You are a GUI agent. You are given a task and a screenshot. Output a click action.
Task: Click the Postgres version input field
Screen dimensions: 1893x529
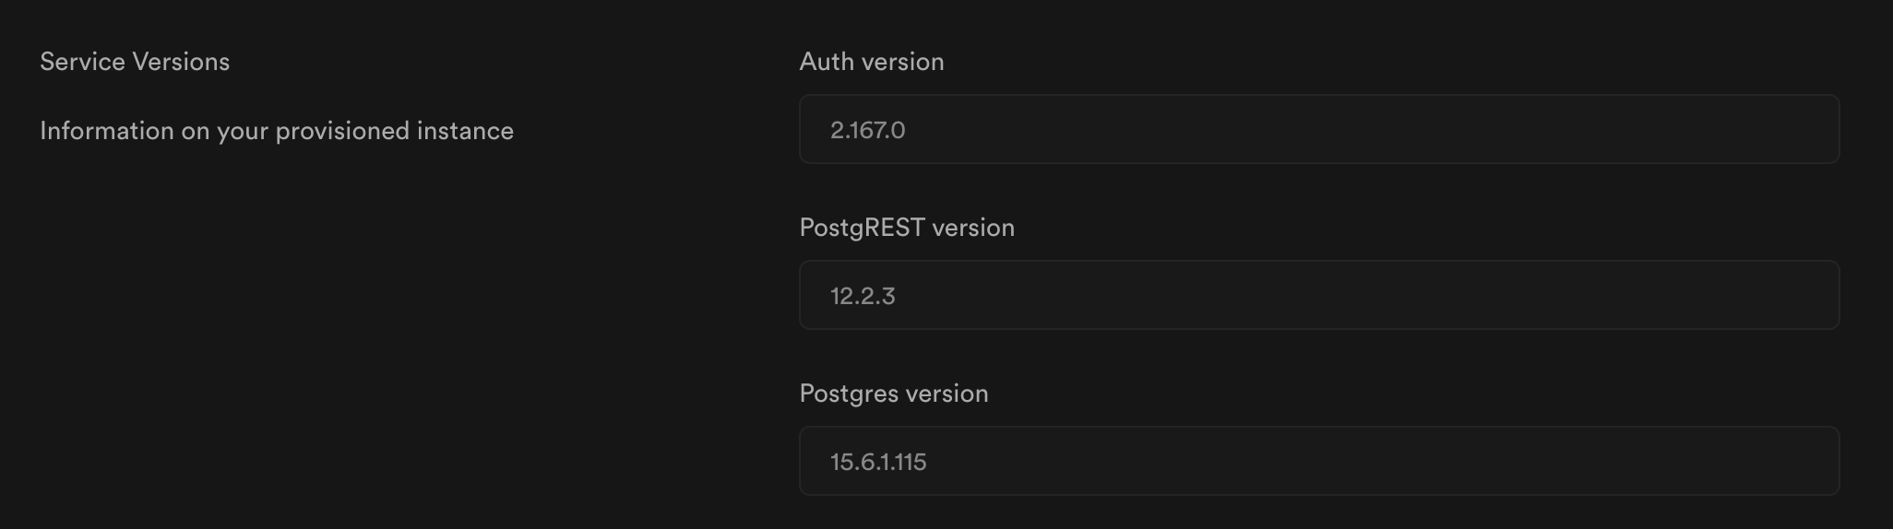coord(1319,461)
